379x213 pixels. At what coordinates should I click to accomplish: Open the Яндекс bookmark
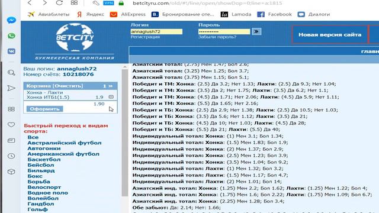(x=91, y=14)
